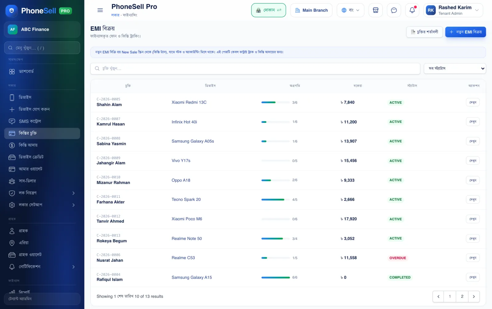Screen dimensions: 492x309
Task: Open the customer person icon item
Action: click(x=42, y=231)
